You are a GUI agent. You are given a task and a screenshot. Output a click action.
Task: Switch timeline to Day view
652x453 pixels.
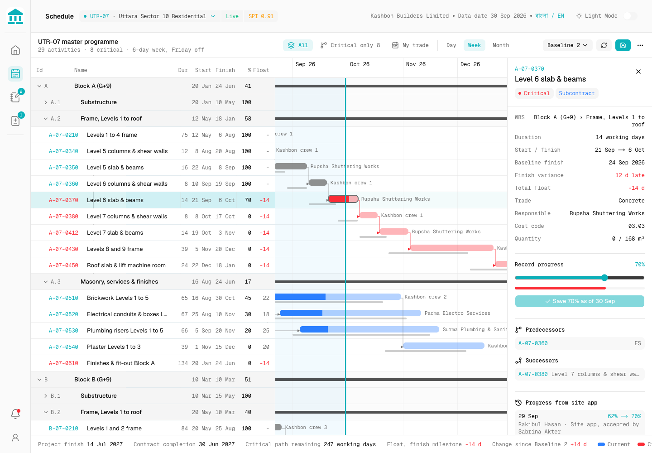pos(451,45)
